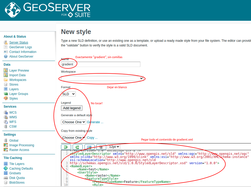Open WCS service settings link
This screenshot has height=187, width=251.
click(13, 113)
